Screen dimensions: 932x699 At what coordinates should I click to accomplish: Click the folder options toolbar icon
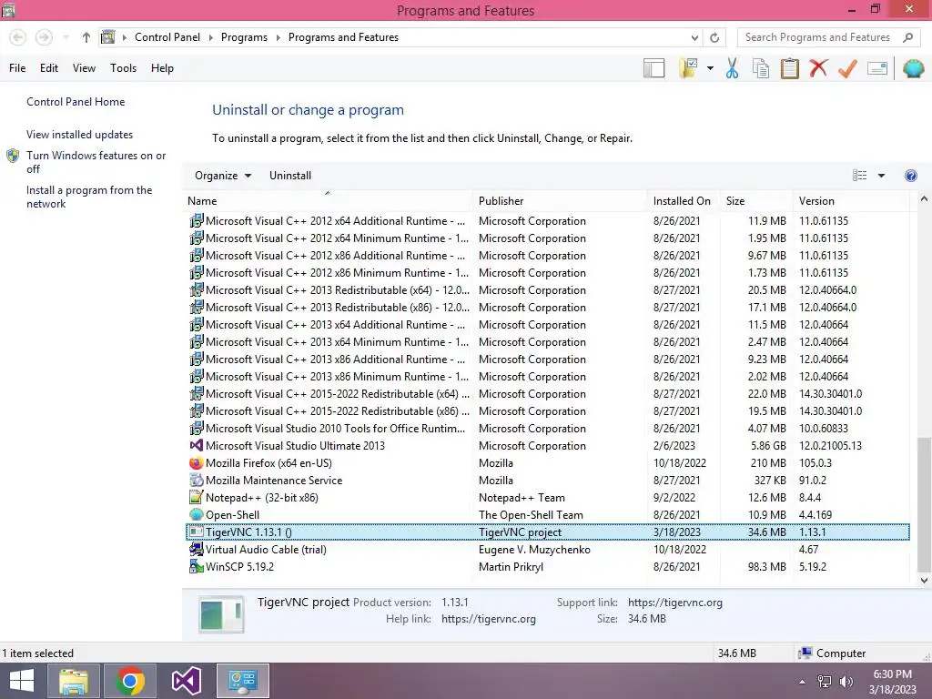click(x=688, y=67)
